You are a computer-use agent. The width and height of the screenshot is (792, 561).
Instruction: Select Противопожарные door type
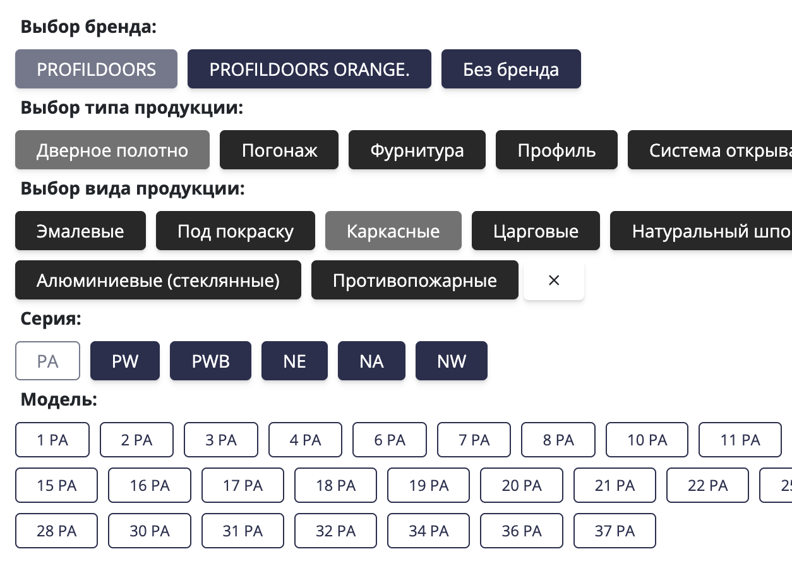coord(414,280)
